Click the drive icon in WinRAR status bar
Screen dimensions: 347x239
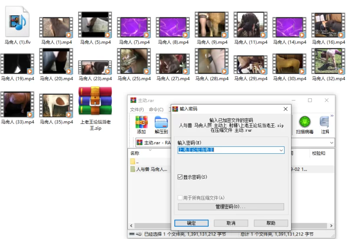(x=132, y=234)
